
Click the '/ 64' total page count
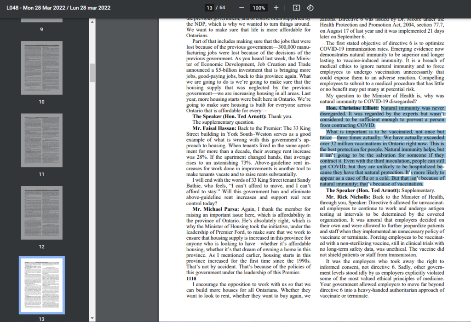[220, 8]
